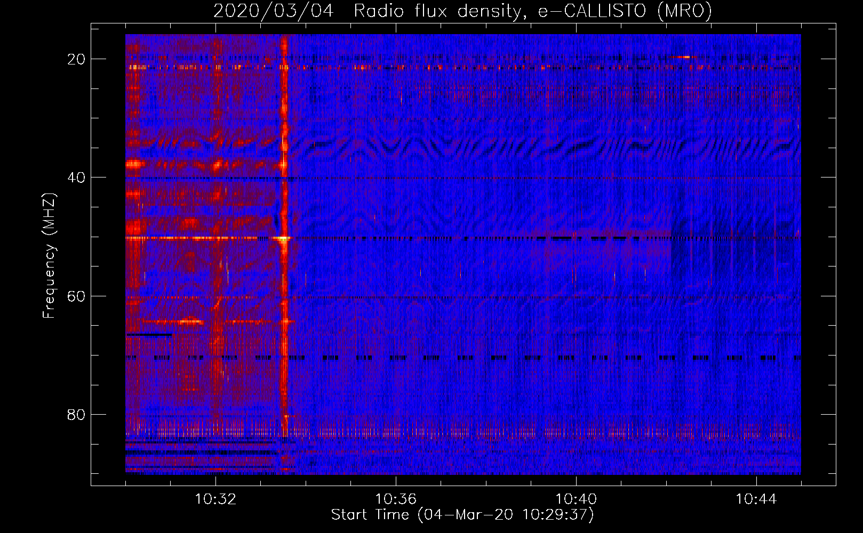Image resolution: width=863 pixels, height=533 pixels.
Task: Click the '10:40' time tick label
Action: [576, 499]
